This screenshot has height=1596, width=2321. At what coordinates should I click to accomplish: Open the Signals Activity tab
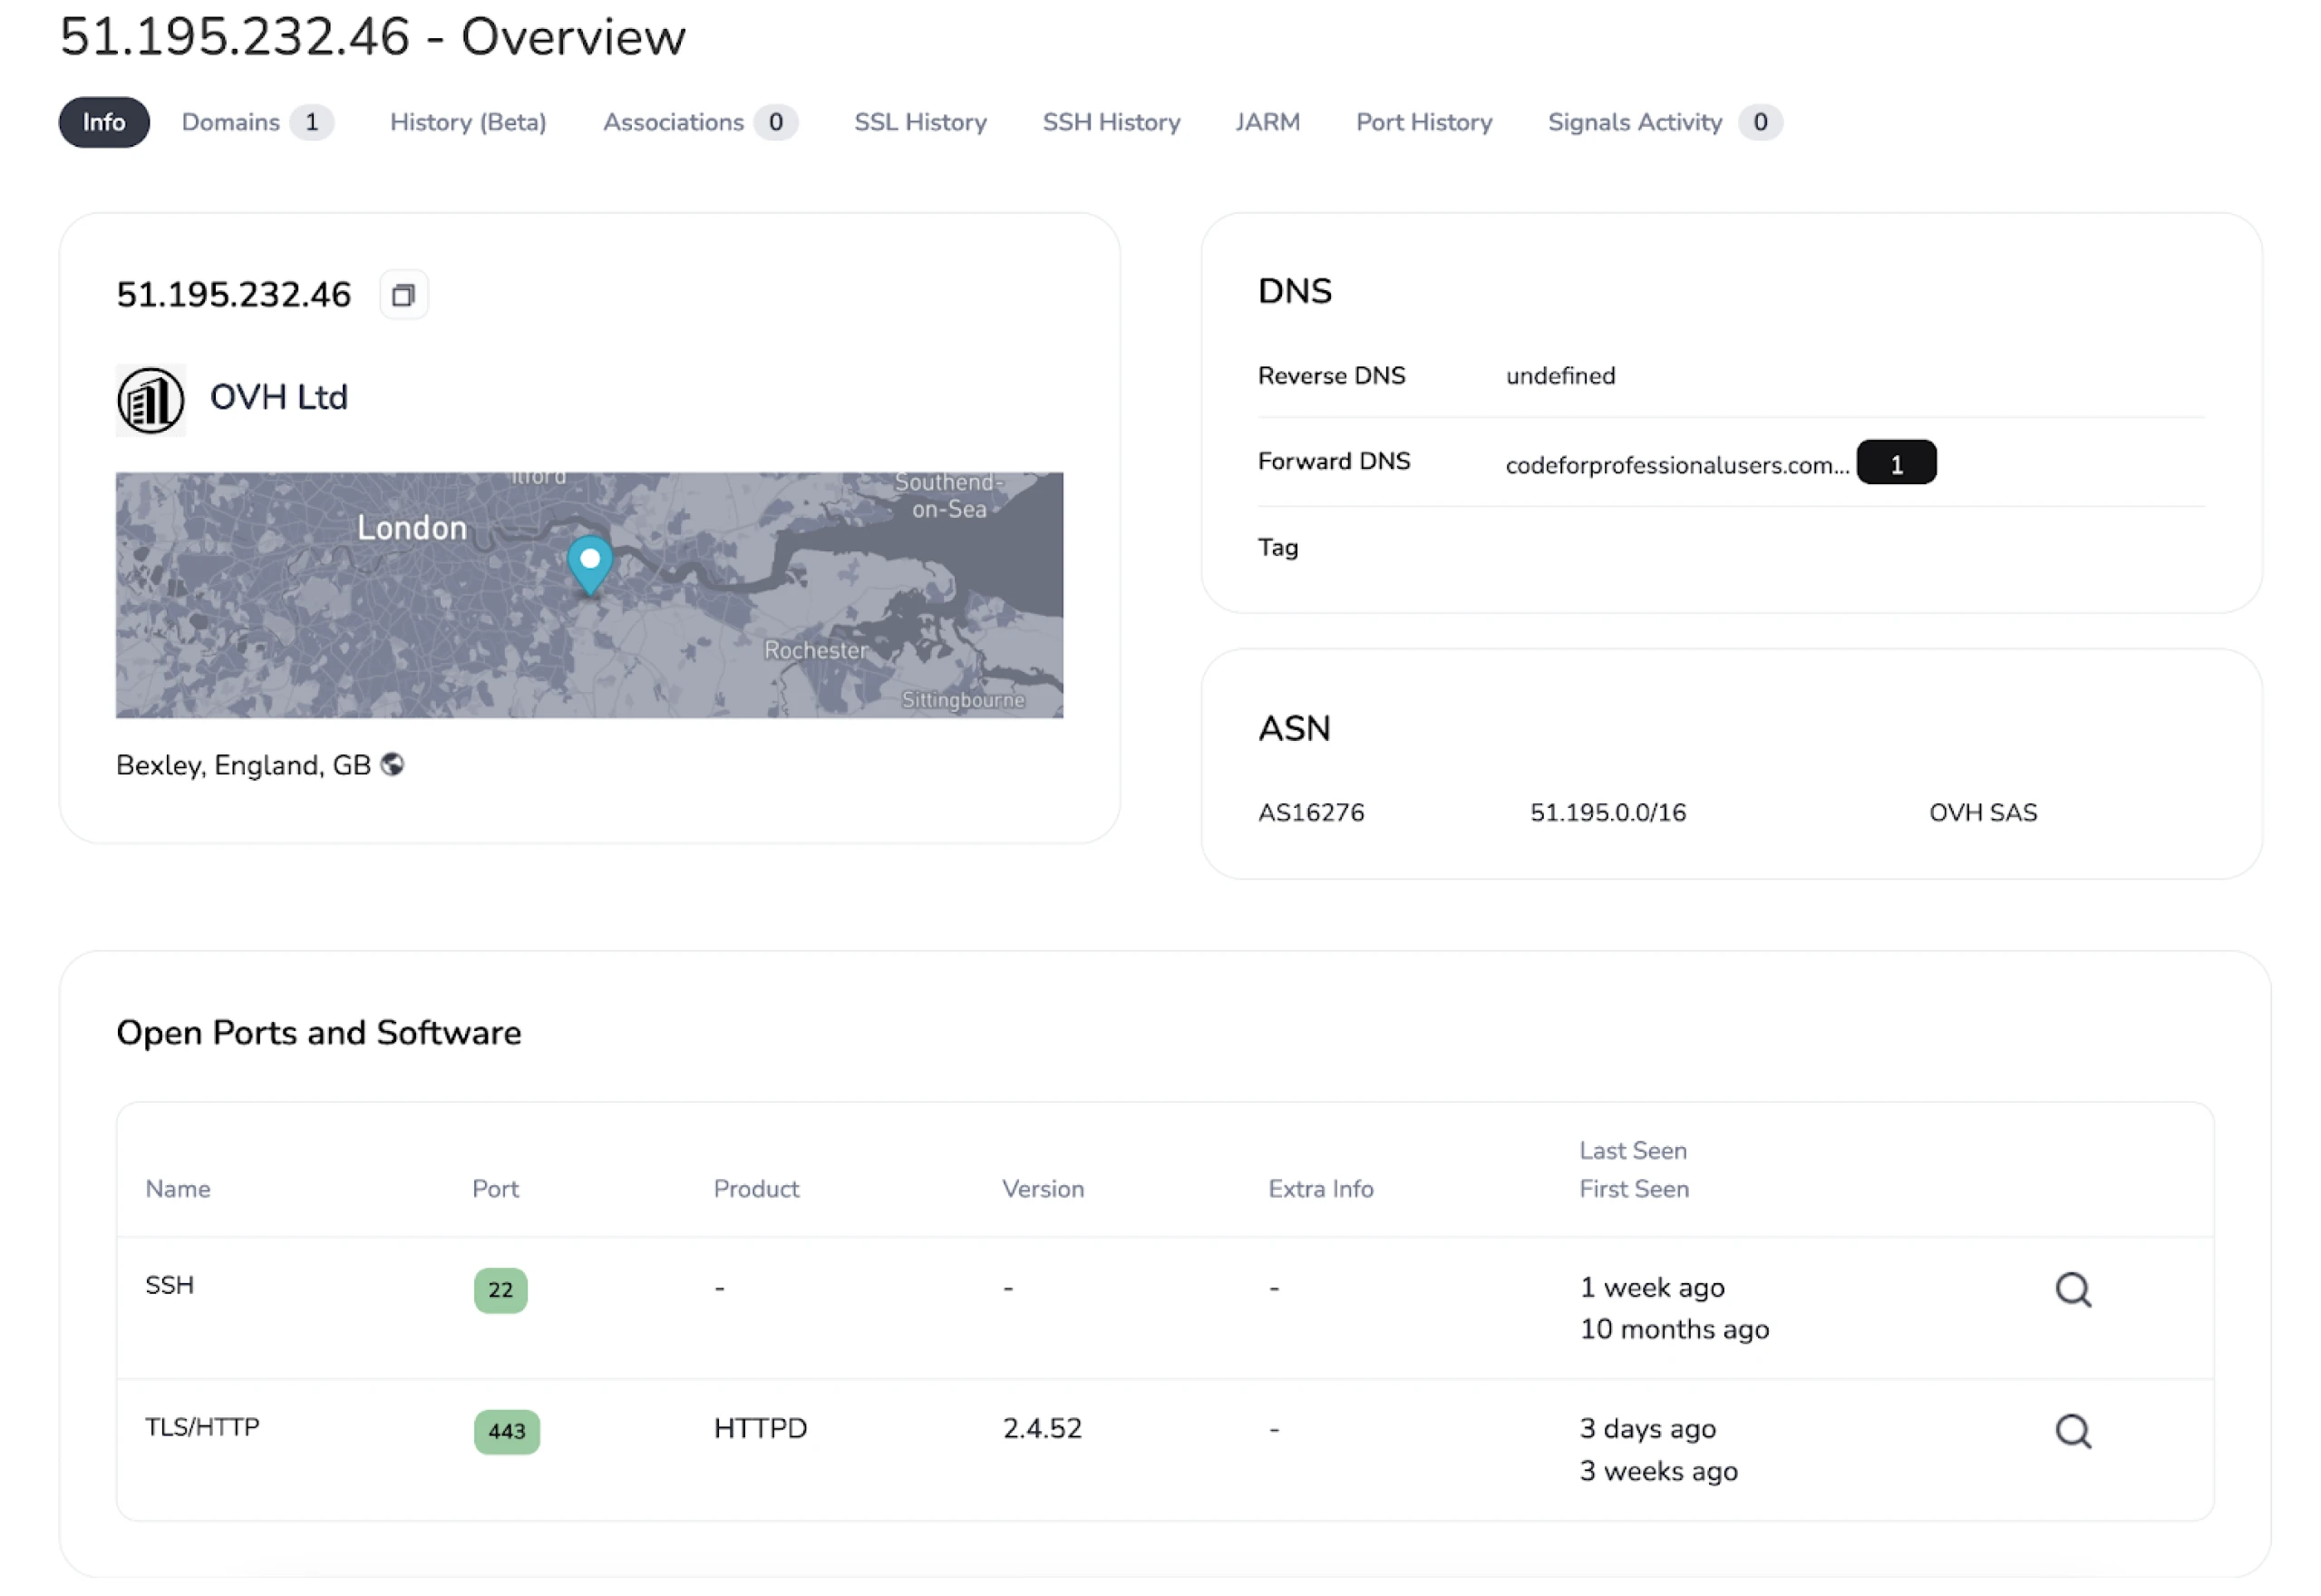pos(1665,122)
